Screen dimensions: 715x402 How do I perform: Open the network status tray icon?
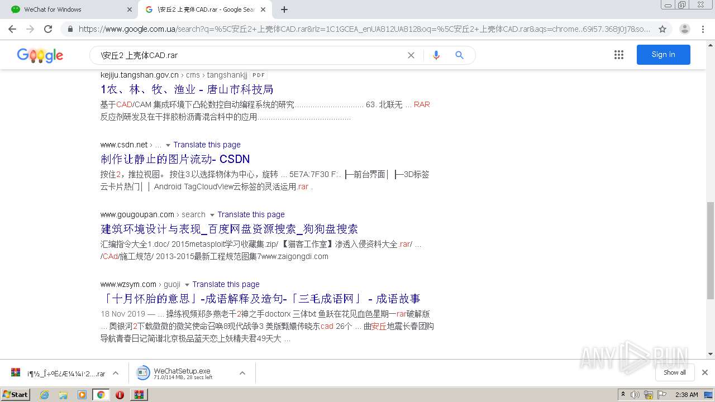(x=649, y=395)
